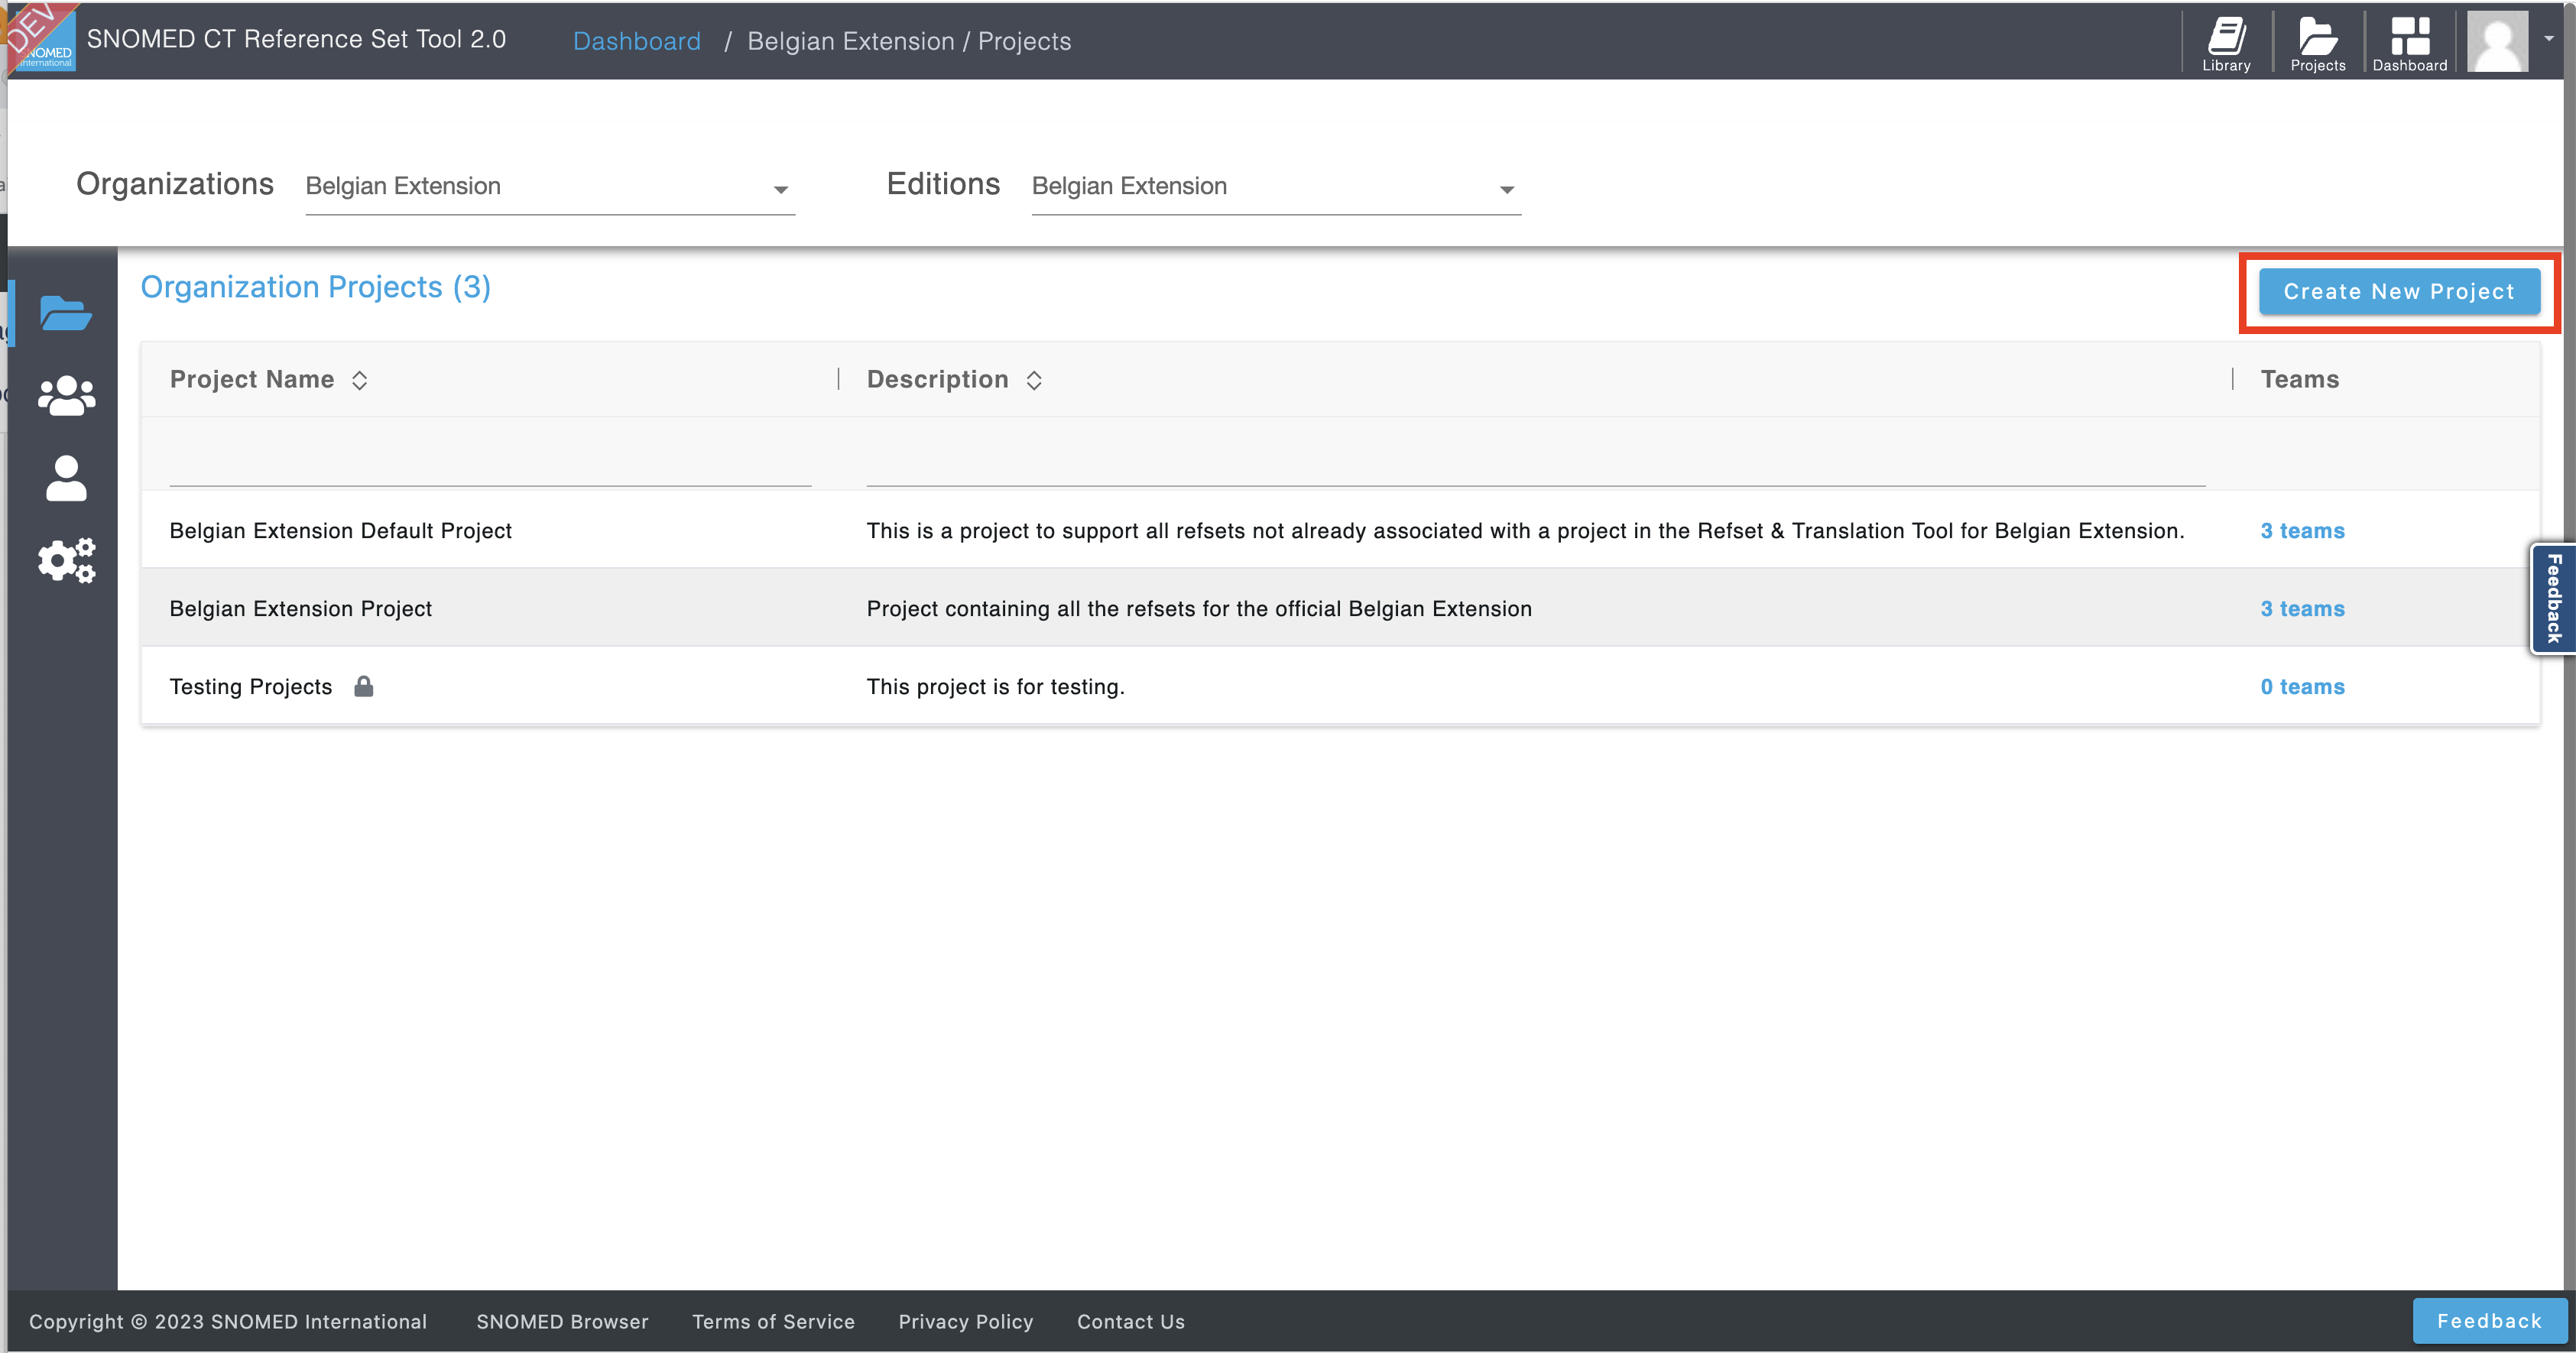Open the Projects folder icon in top bar

(x=2317, y=43)
